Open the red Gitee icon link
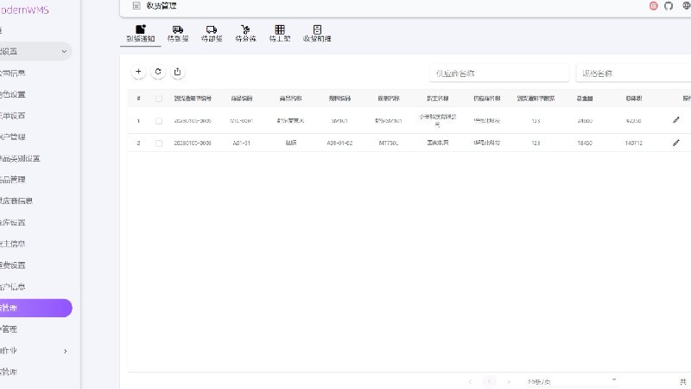Viewport: 691px width, 389px height. coord(654,6)
